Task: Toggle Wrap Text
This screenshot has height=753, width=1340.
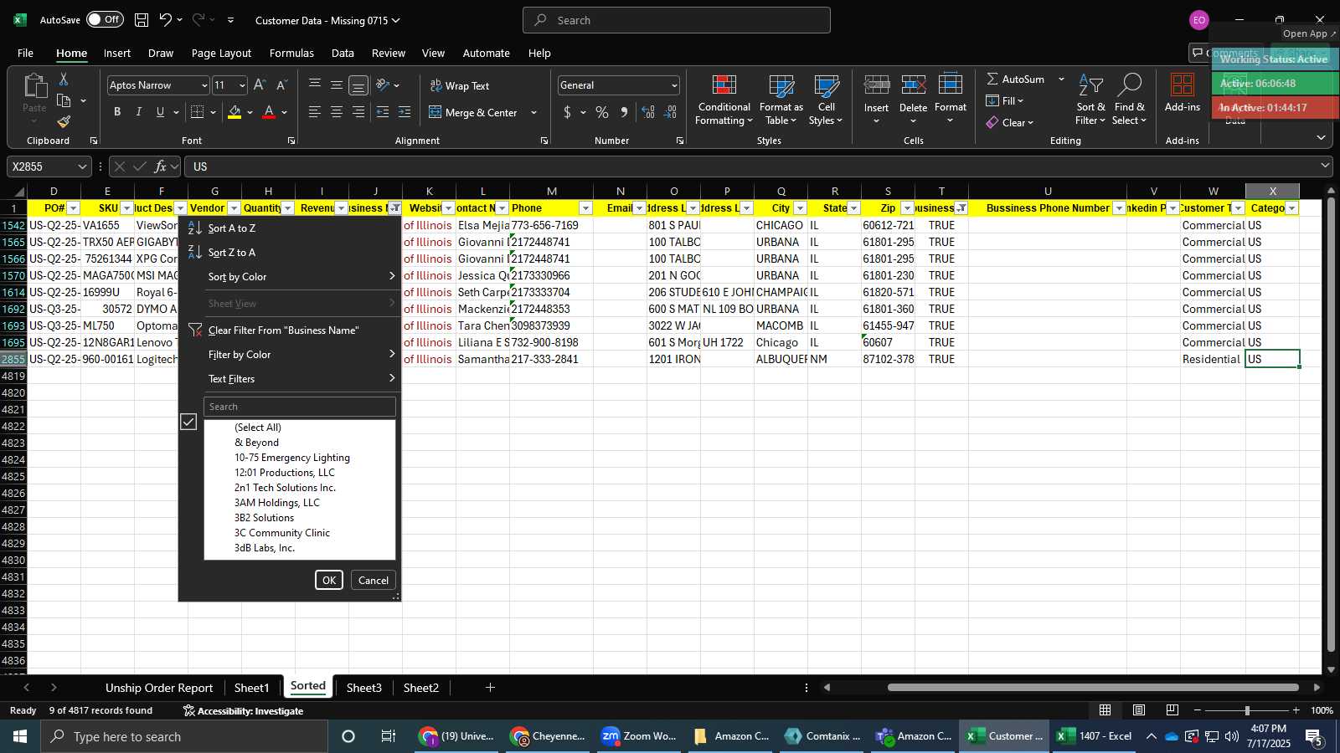Action: pyautogui.click(x=459, y=85)
